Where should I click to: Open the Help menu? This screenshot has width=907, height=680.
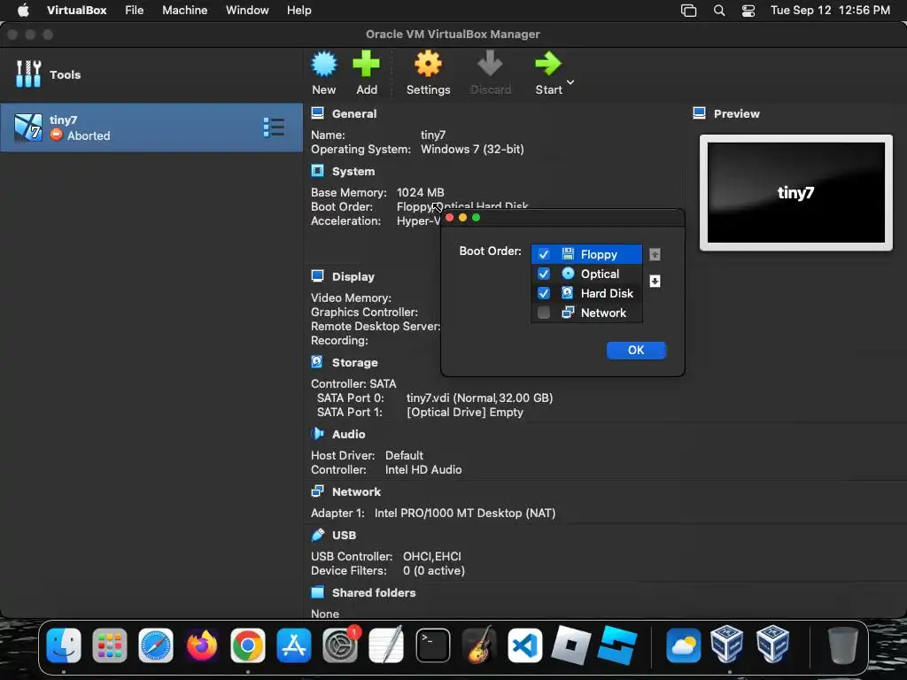click(299, 10)
